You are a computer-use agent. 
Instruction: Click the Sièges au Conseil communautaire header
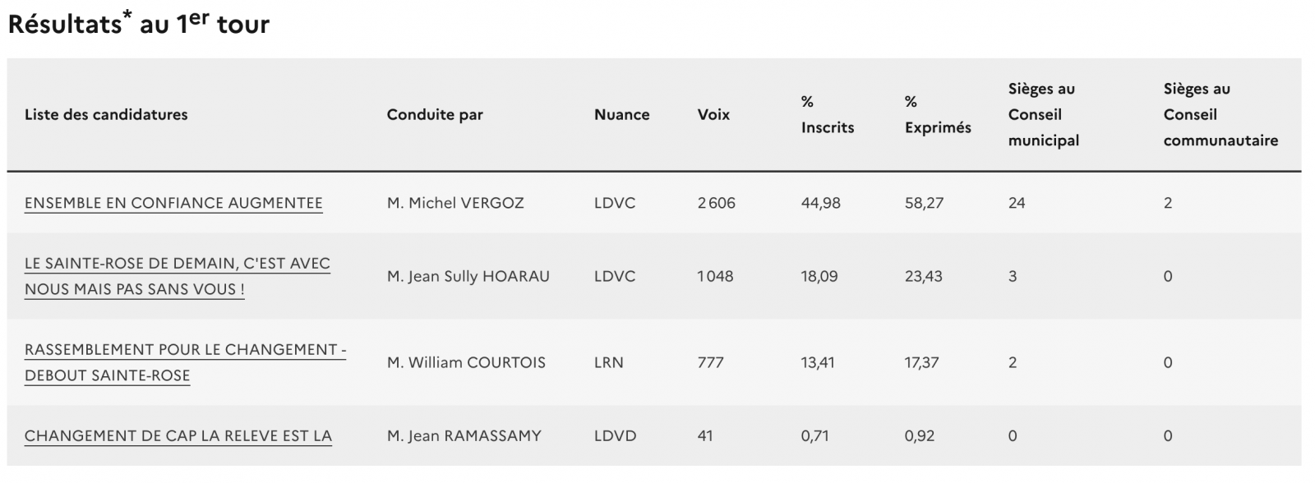[x=1220, y=115]
